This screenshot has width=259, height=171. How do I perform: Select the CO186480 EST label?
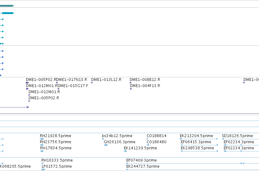tap(157, 142)
